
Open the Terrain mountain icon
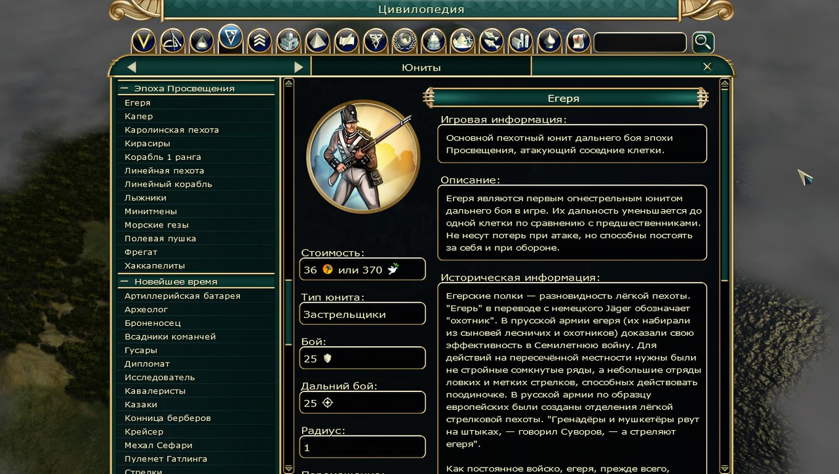462,41
